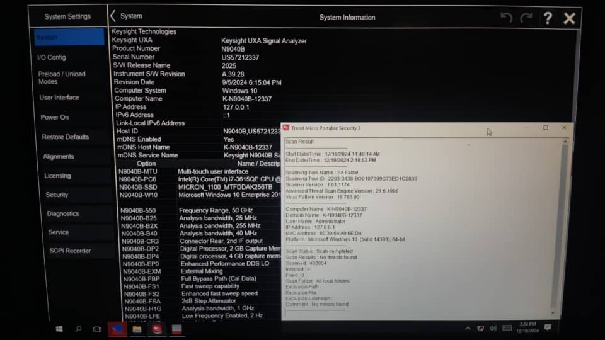Click the undo arrow icon
The height and width of the screenshot is (340, 605).
[x=506, y=18]
